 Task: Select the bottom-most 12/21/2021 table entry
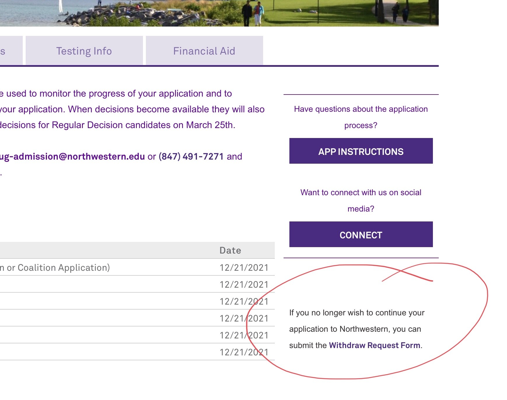[x=244, y=352]
